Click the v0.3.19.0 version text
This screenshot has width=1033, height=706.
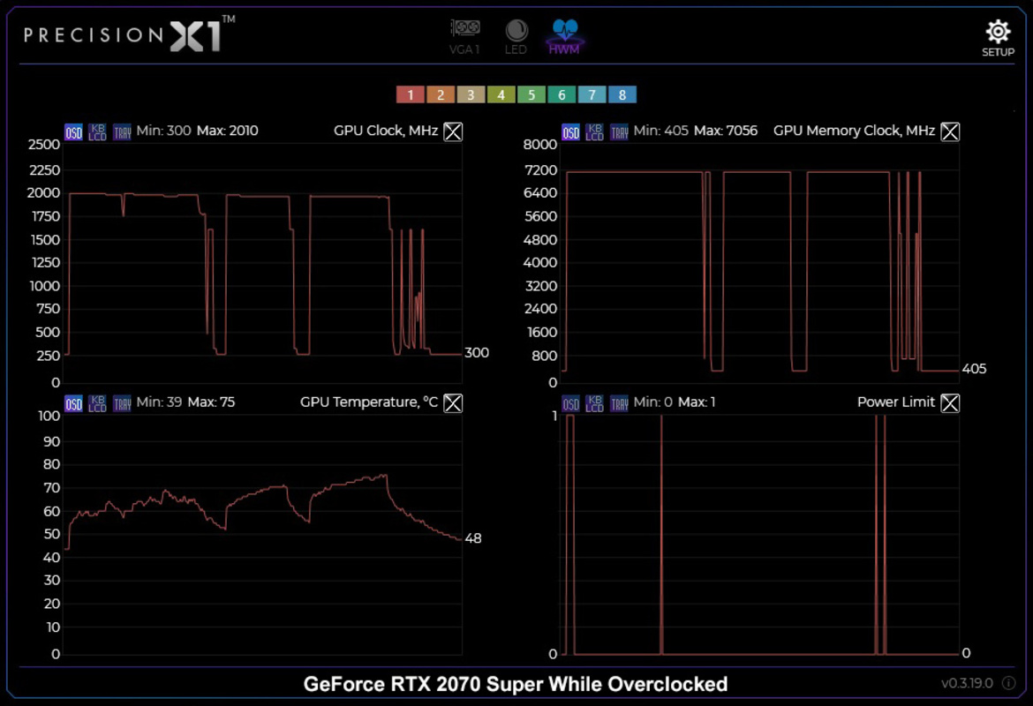coord(967,683)
